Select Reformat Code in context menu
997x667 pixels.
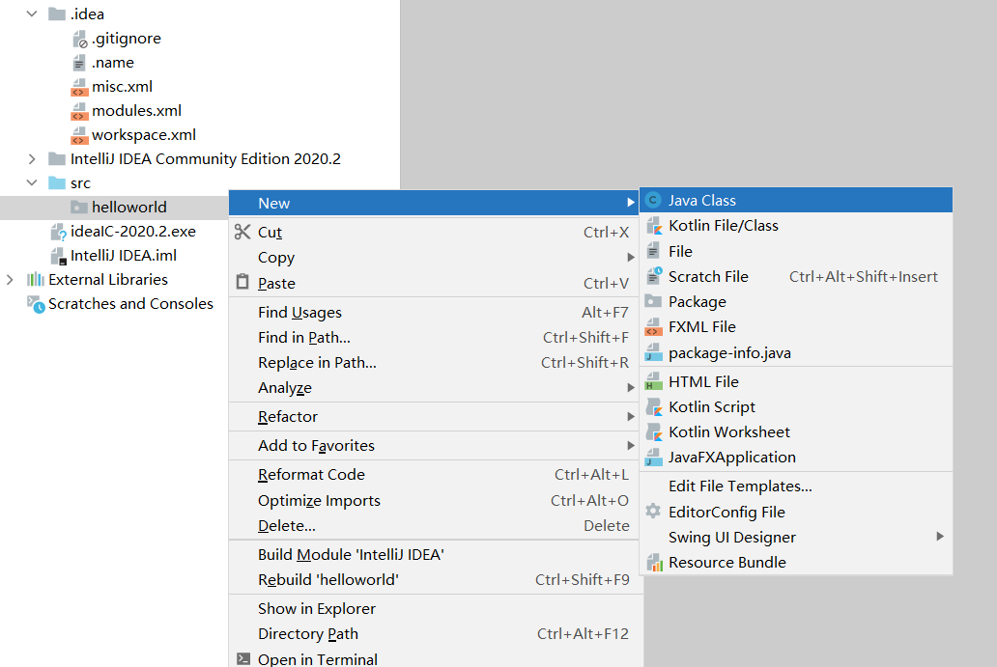click(x=311, y=475)
